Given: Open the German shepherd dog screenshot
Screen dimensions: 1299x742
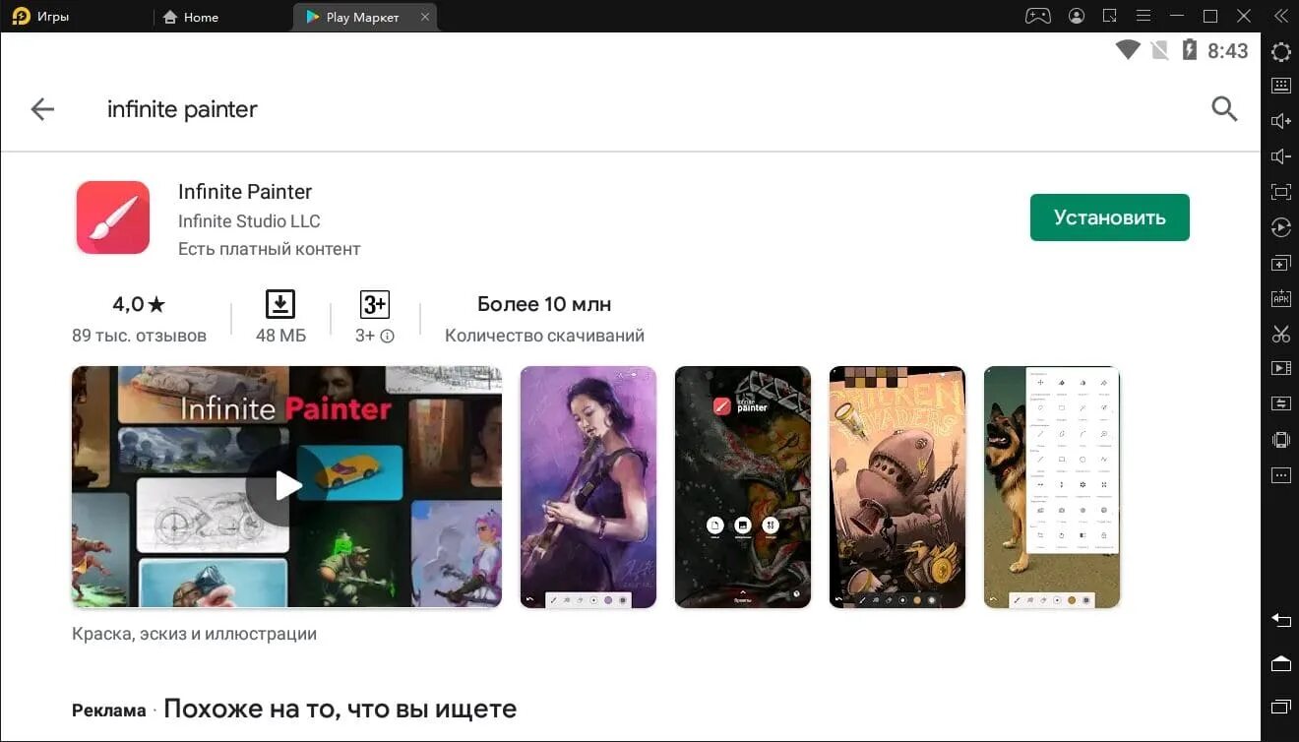Looking at the screenshot, I should pyautogui.click(x=1052, y=487).
